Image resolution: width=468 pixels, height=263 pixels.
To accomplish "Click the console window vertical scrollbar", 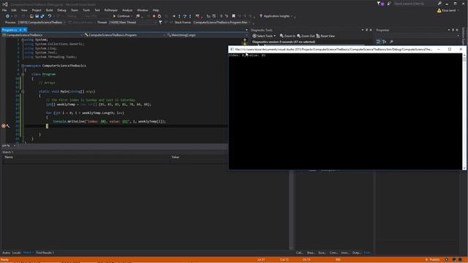I will point(464,112).
